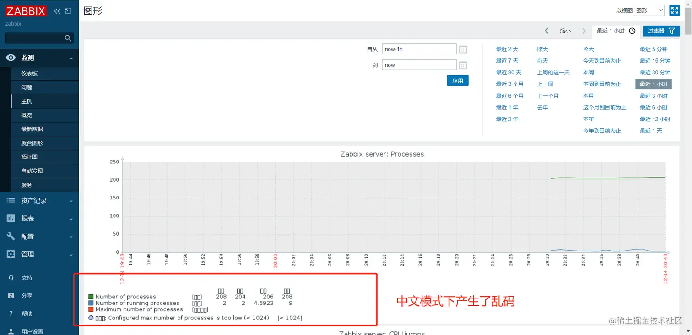Select 昨天 time range
Viewport: 692px width, 335px height.
[x=542, y=49]
